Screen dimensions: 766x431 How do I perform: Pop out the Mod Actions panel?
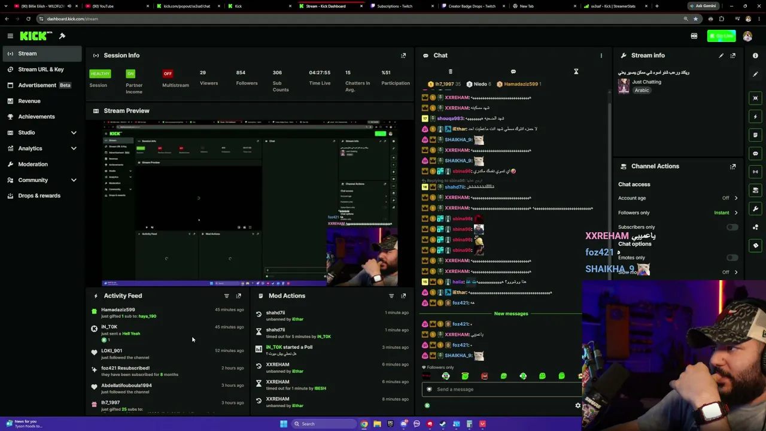[x=403, y=296]
